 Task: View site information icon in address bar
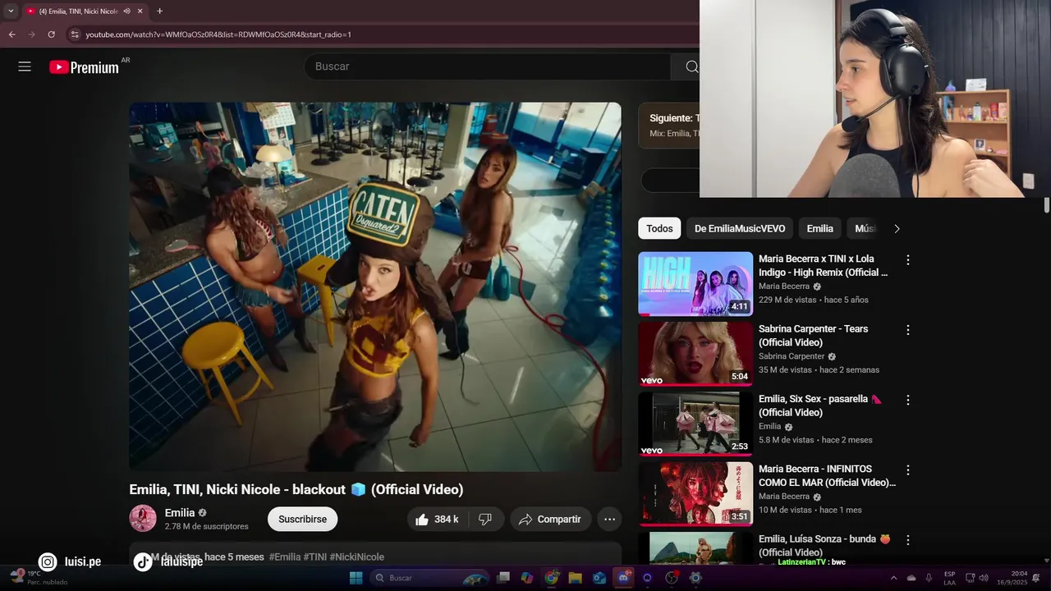click(x=75, y=34)
